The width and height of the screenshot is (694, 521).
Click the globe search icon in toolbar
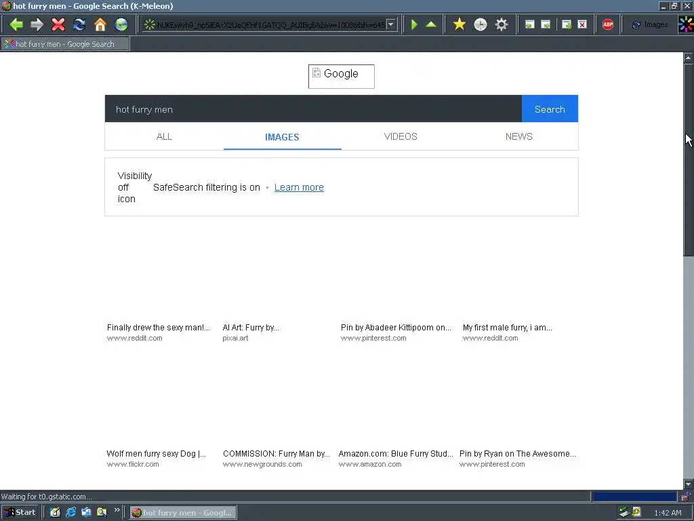[121, 24]
